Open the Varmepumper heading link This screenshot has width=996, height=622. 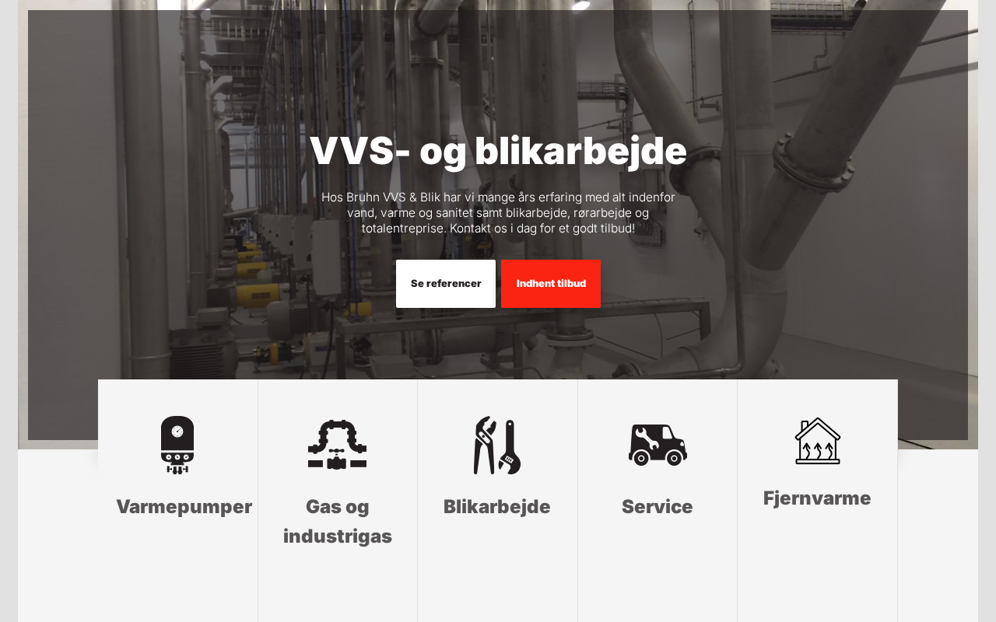click(x=184, y=507)
